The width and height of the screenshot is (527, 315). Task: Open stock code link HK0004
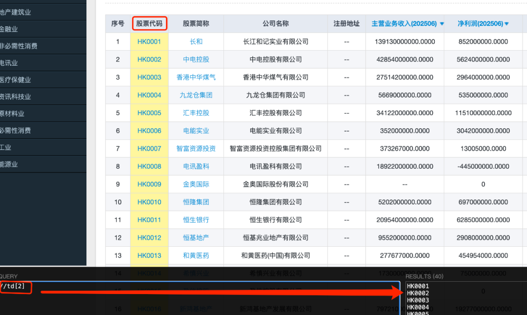[x=149, y=95]
